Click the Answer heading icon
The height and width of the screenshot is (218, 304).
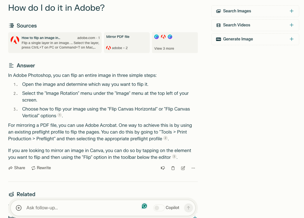tap(11, 65)
